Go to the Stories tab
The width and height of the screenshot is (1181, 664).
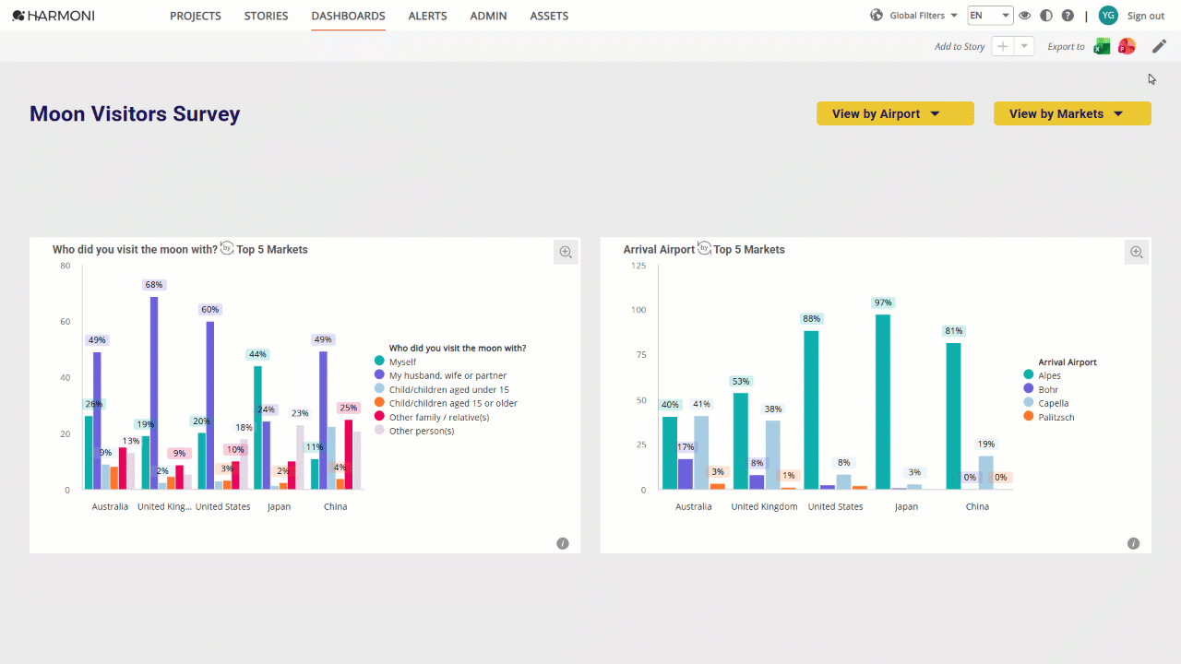(x=266, y=16)
